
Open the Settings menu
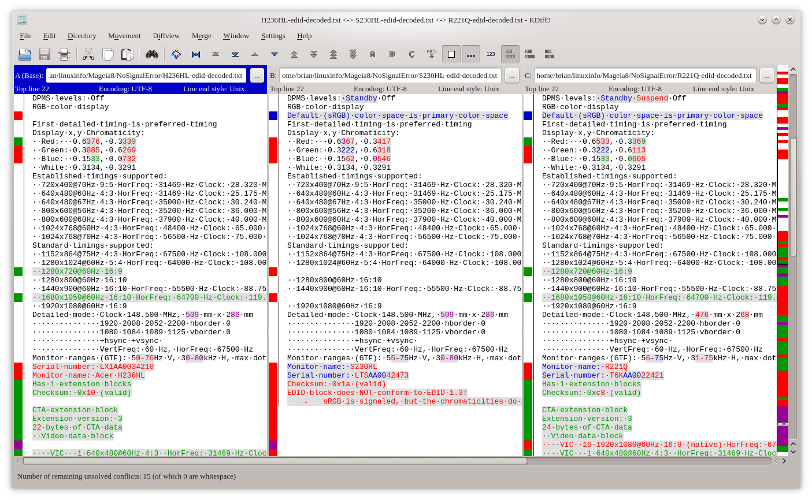click(x=273, y=36)
